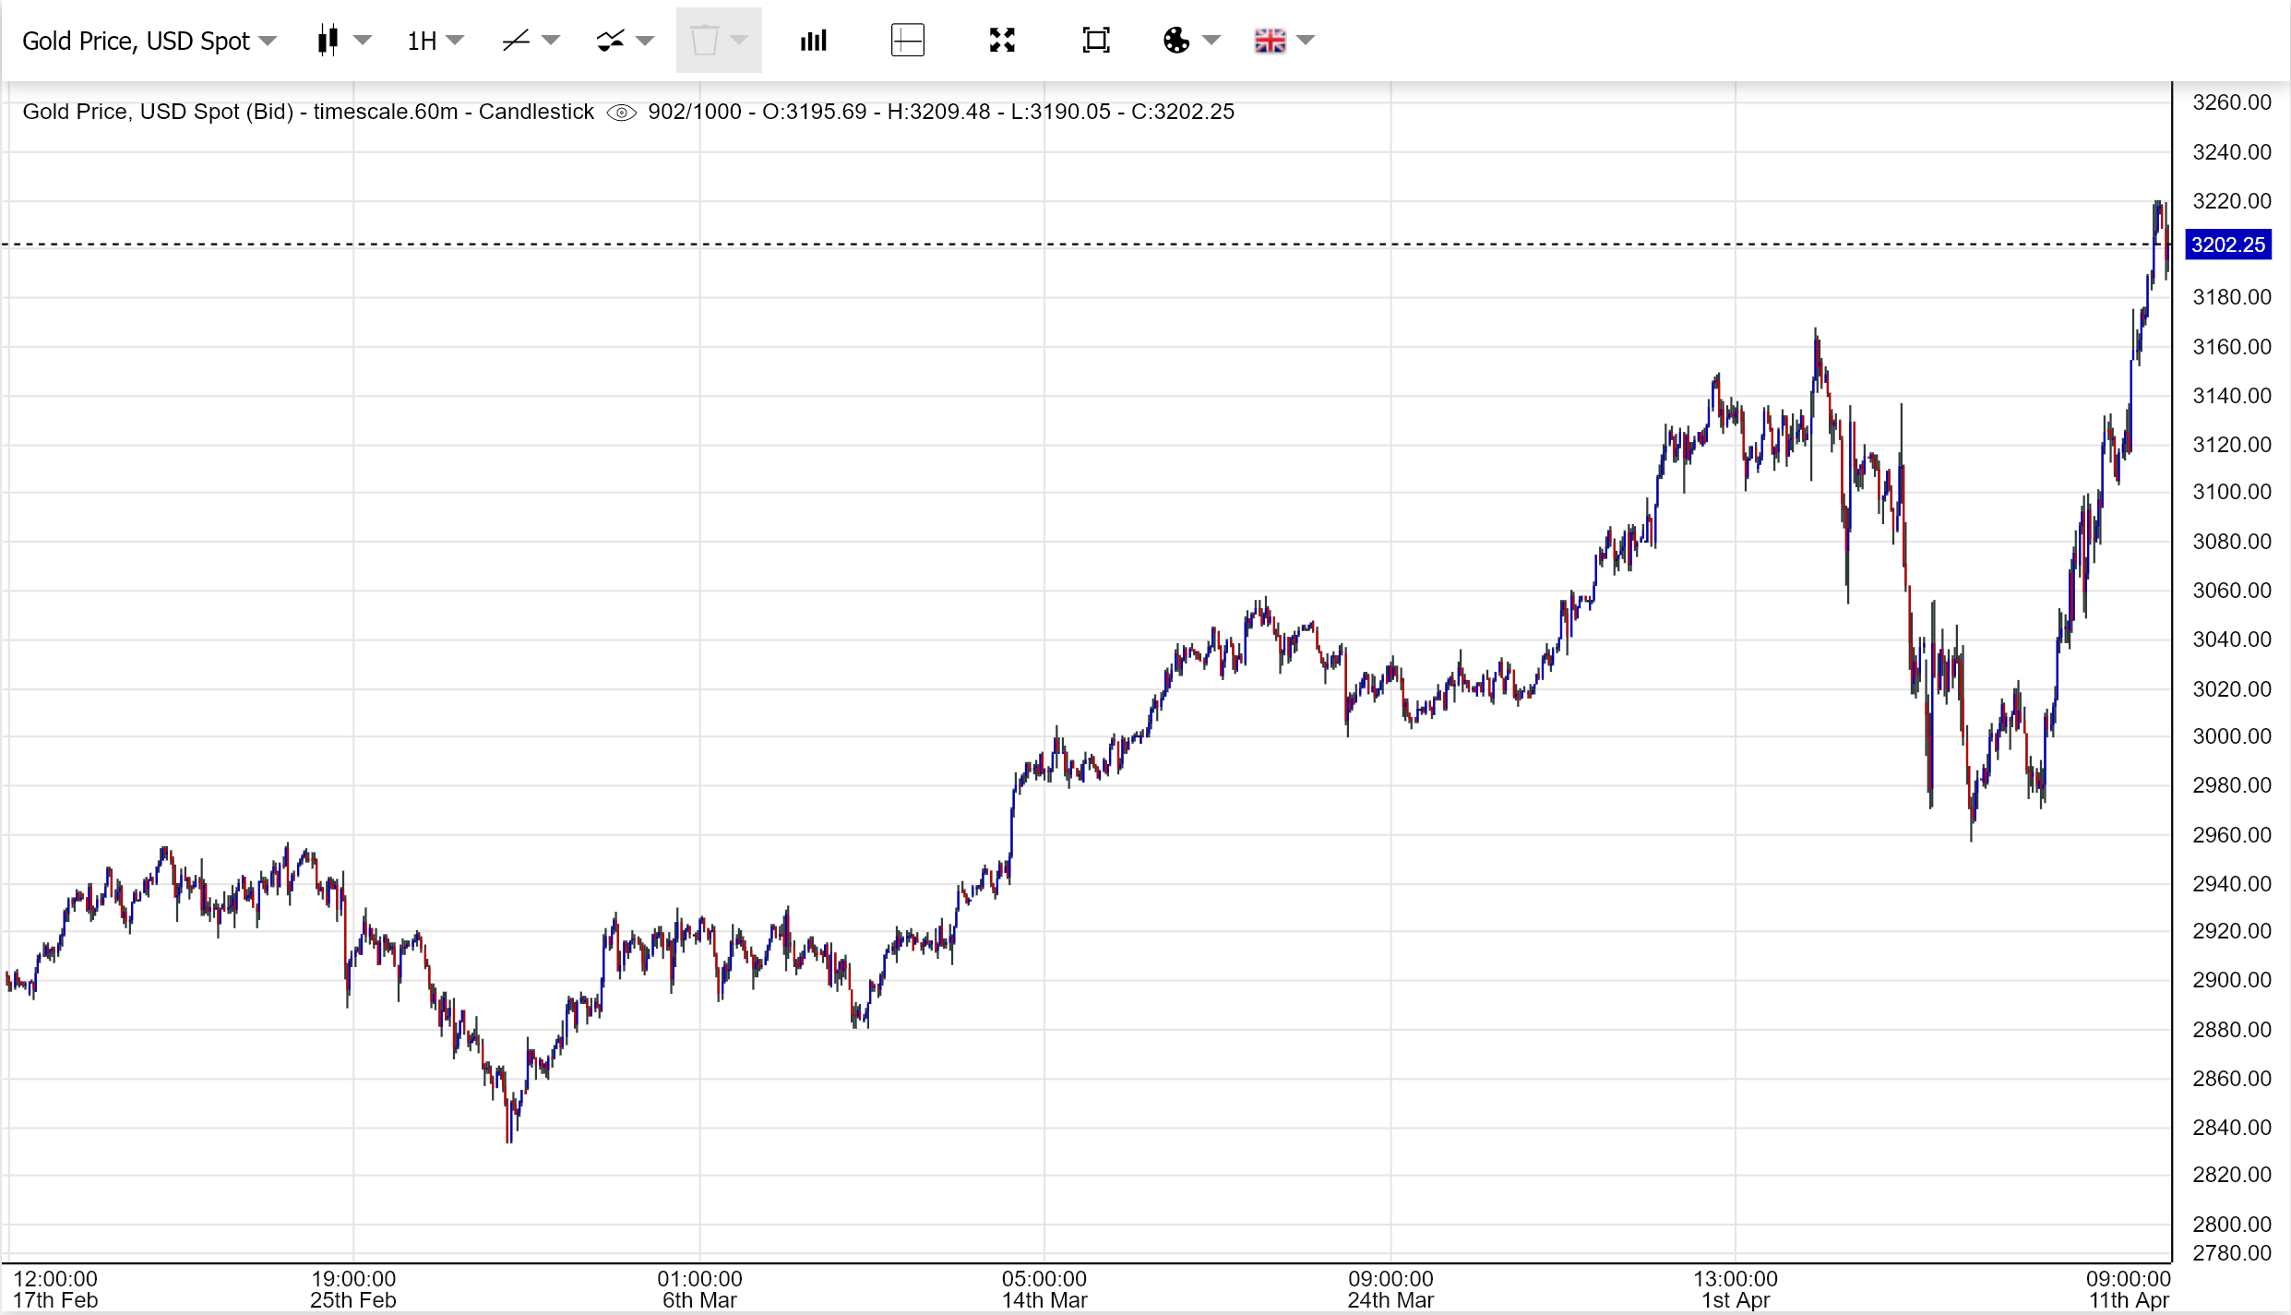Open the candlestick chart type selector
Screen dimensions: 2291x1315
(x=328, y=41)
